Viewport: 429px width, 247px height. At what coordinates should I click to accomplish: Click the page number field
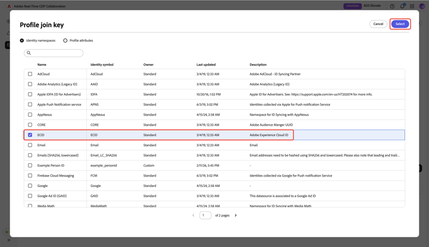(205, 216)
